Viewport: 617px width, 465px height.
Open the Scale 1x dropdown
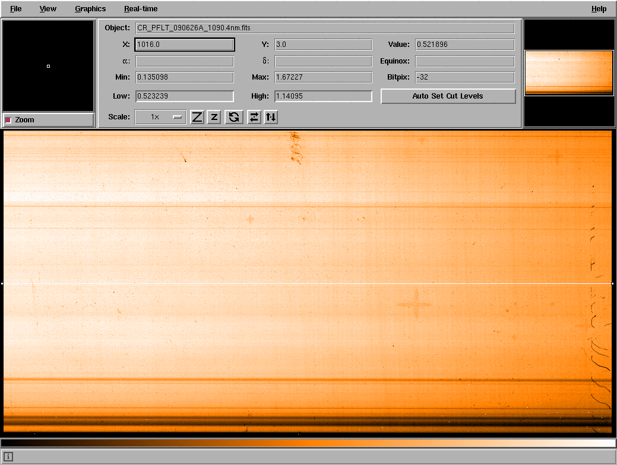click(160, 117)
